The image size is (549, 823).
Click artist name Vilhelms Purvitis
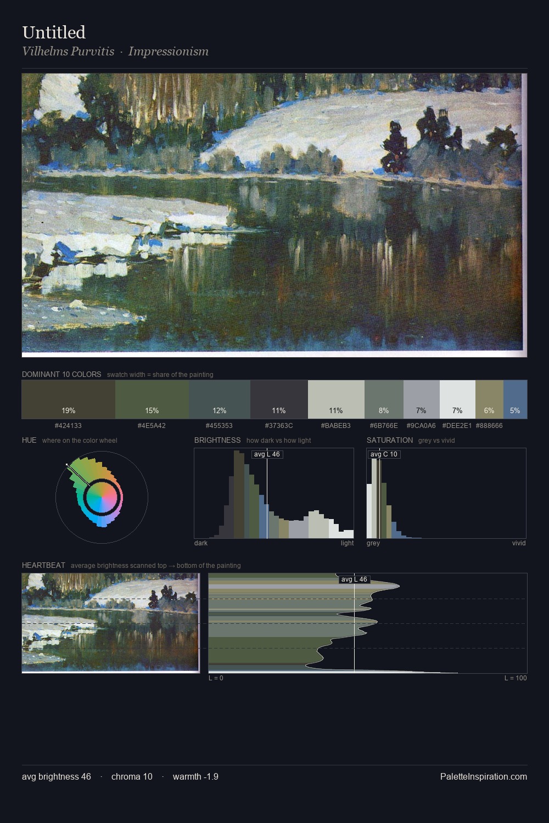click(x=68, y=52)
